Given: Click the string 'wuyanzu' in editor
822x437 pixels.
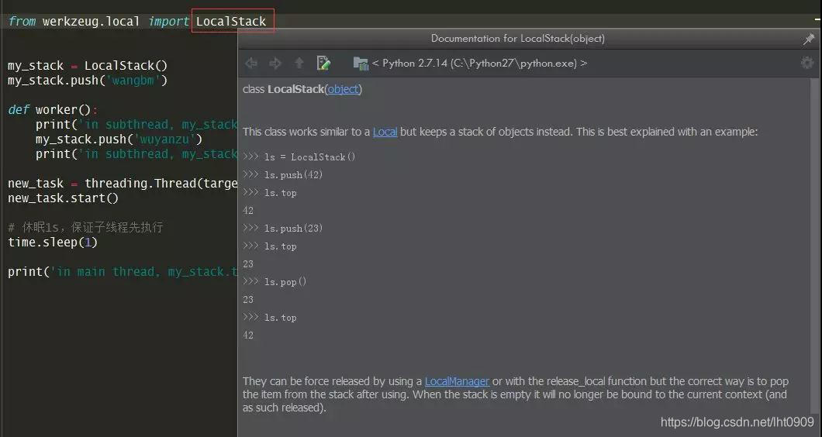Looking at the screenshot, I should point(166,139).
